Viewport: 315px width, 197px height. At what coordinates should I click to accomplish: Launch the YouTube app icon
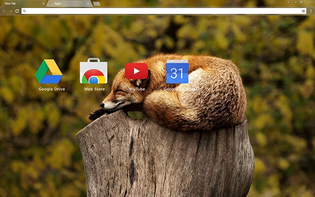click(x=136, y=71)
